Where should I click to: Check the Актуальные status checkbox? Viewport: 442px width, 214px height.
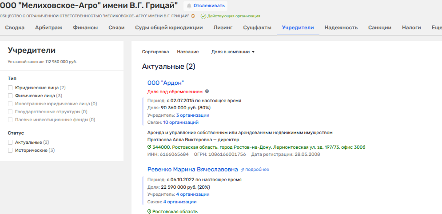coord(10,143)
